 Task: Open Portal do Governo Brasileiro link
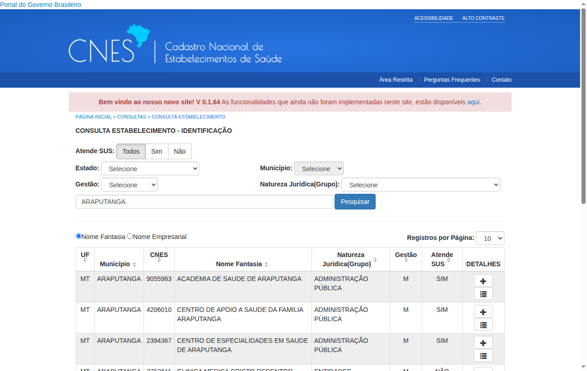point(41,5)
